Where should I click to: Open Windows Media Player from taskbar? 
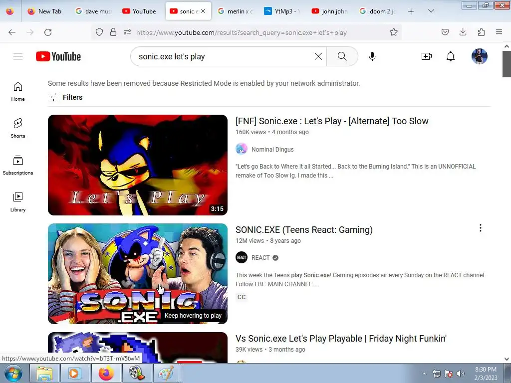(x=75, y=373)
